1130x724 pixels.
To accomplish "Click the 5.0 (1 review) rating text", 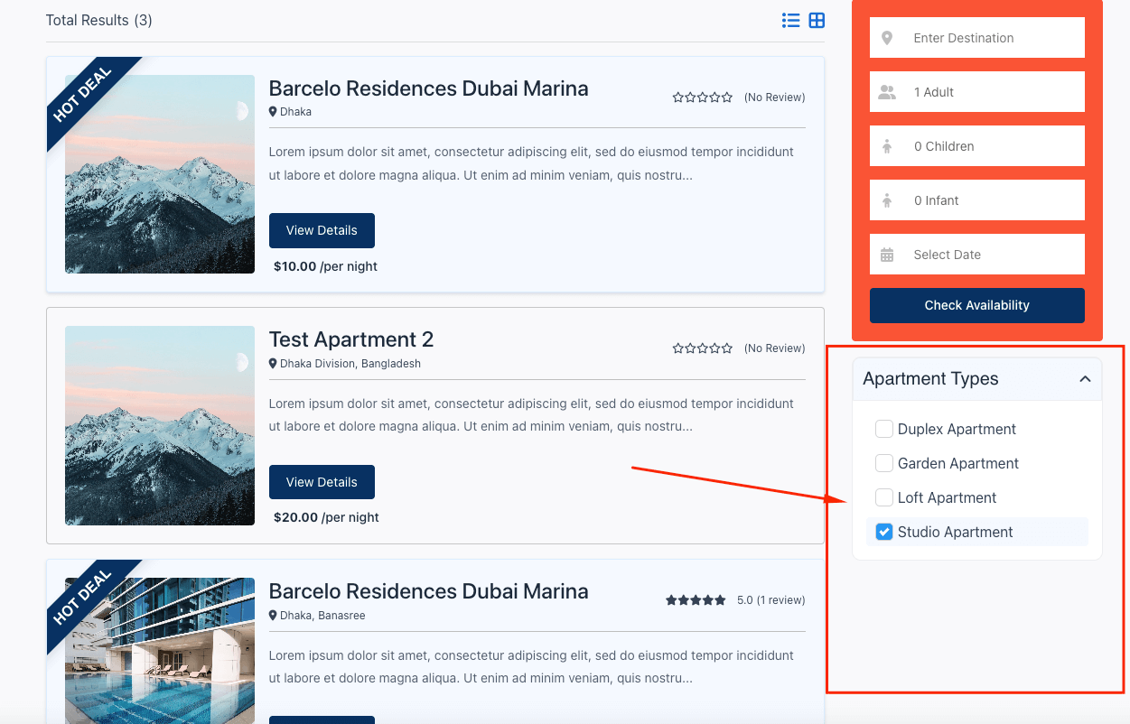I will 770,600.
